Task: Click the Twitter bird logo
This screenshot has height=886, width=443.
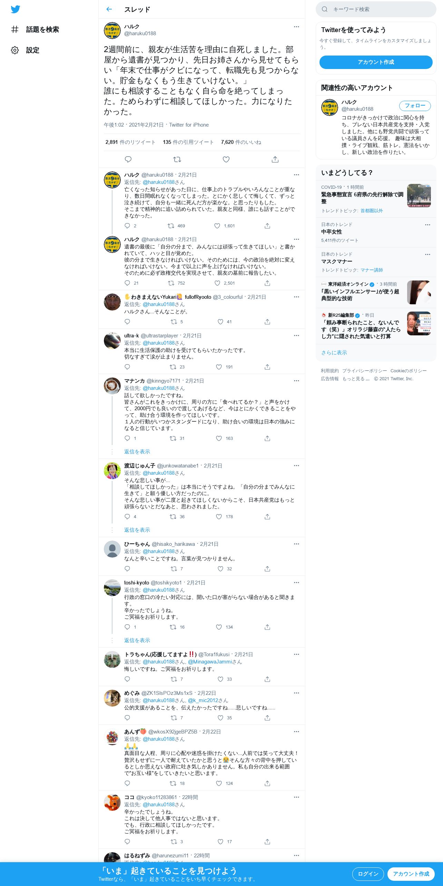Action: click(x=15, y=9)
